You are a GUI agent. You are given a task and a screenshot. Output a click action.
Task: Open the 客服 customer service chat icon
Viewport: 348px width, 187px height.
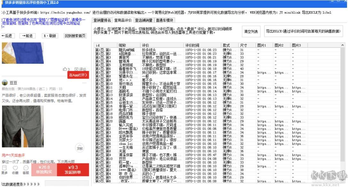[x=26, y=168]
